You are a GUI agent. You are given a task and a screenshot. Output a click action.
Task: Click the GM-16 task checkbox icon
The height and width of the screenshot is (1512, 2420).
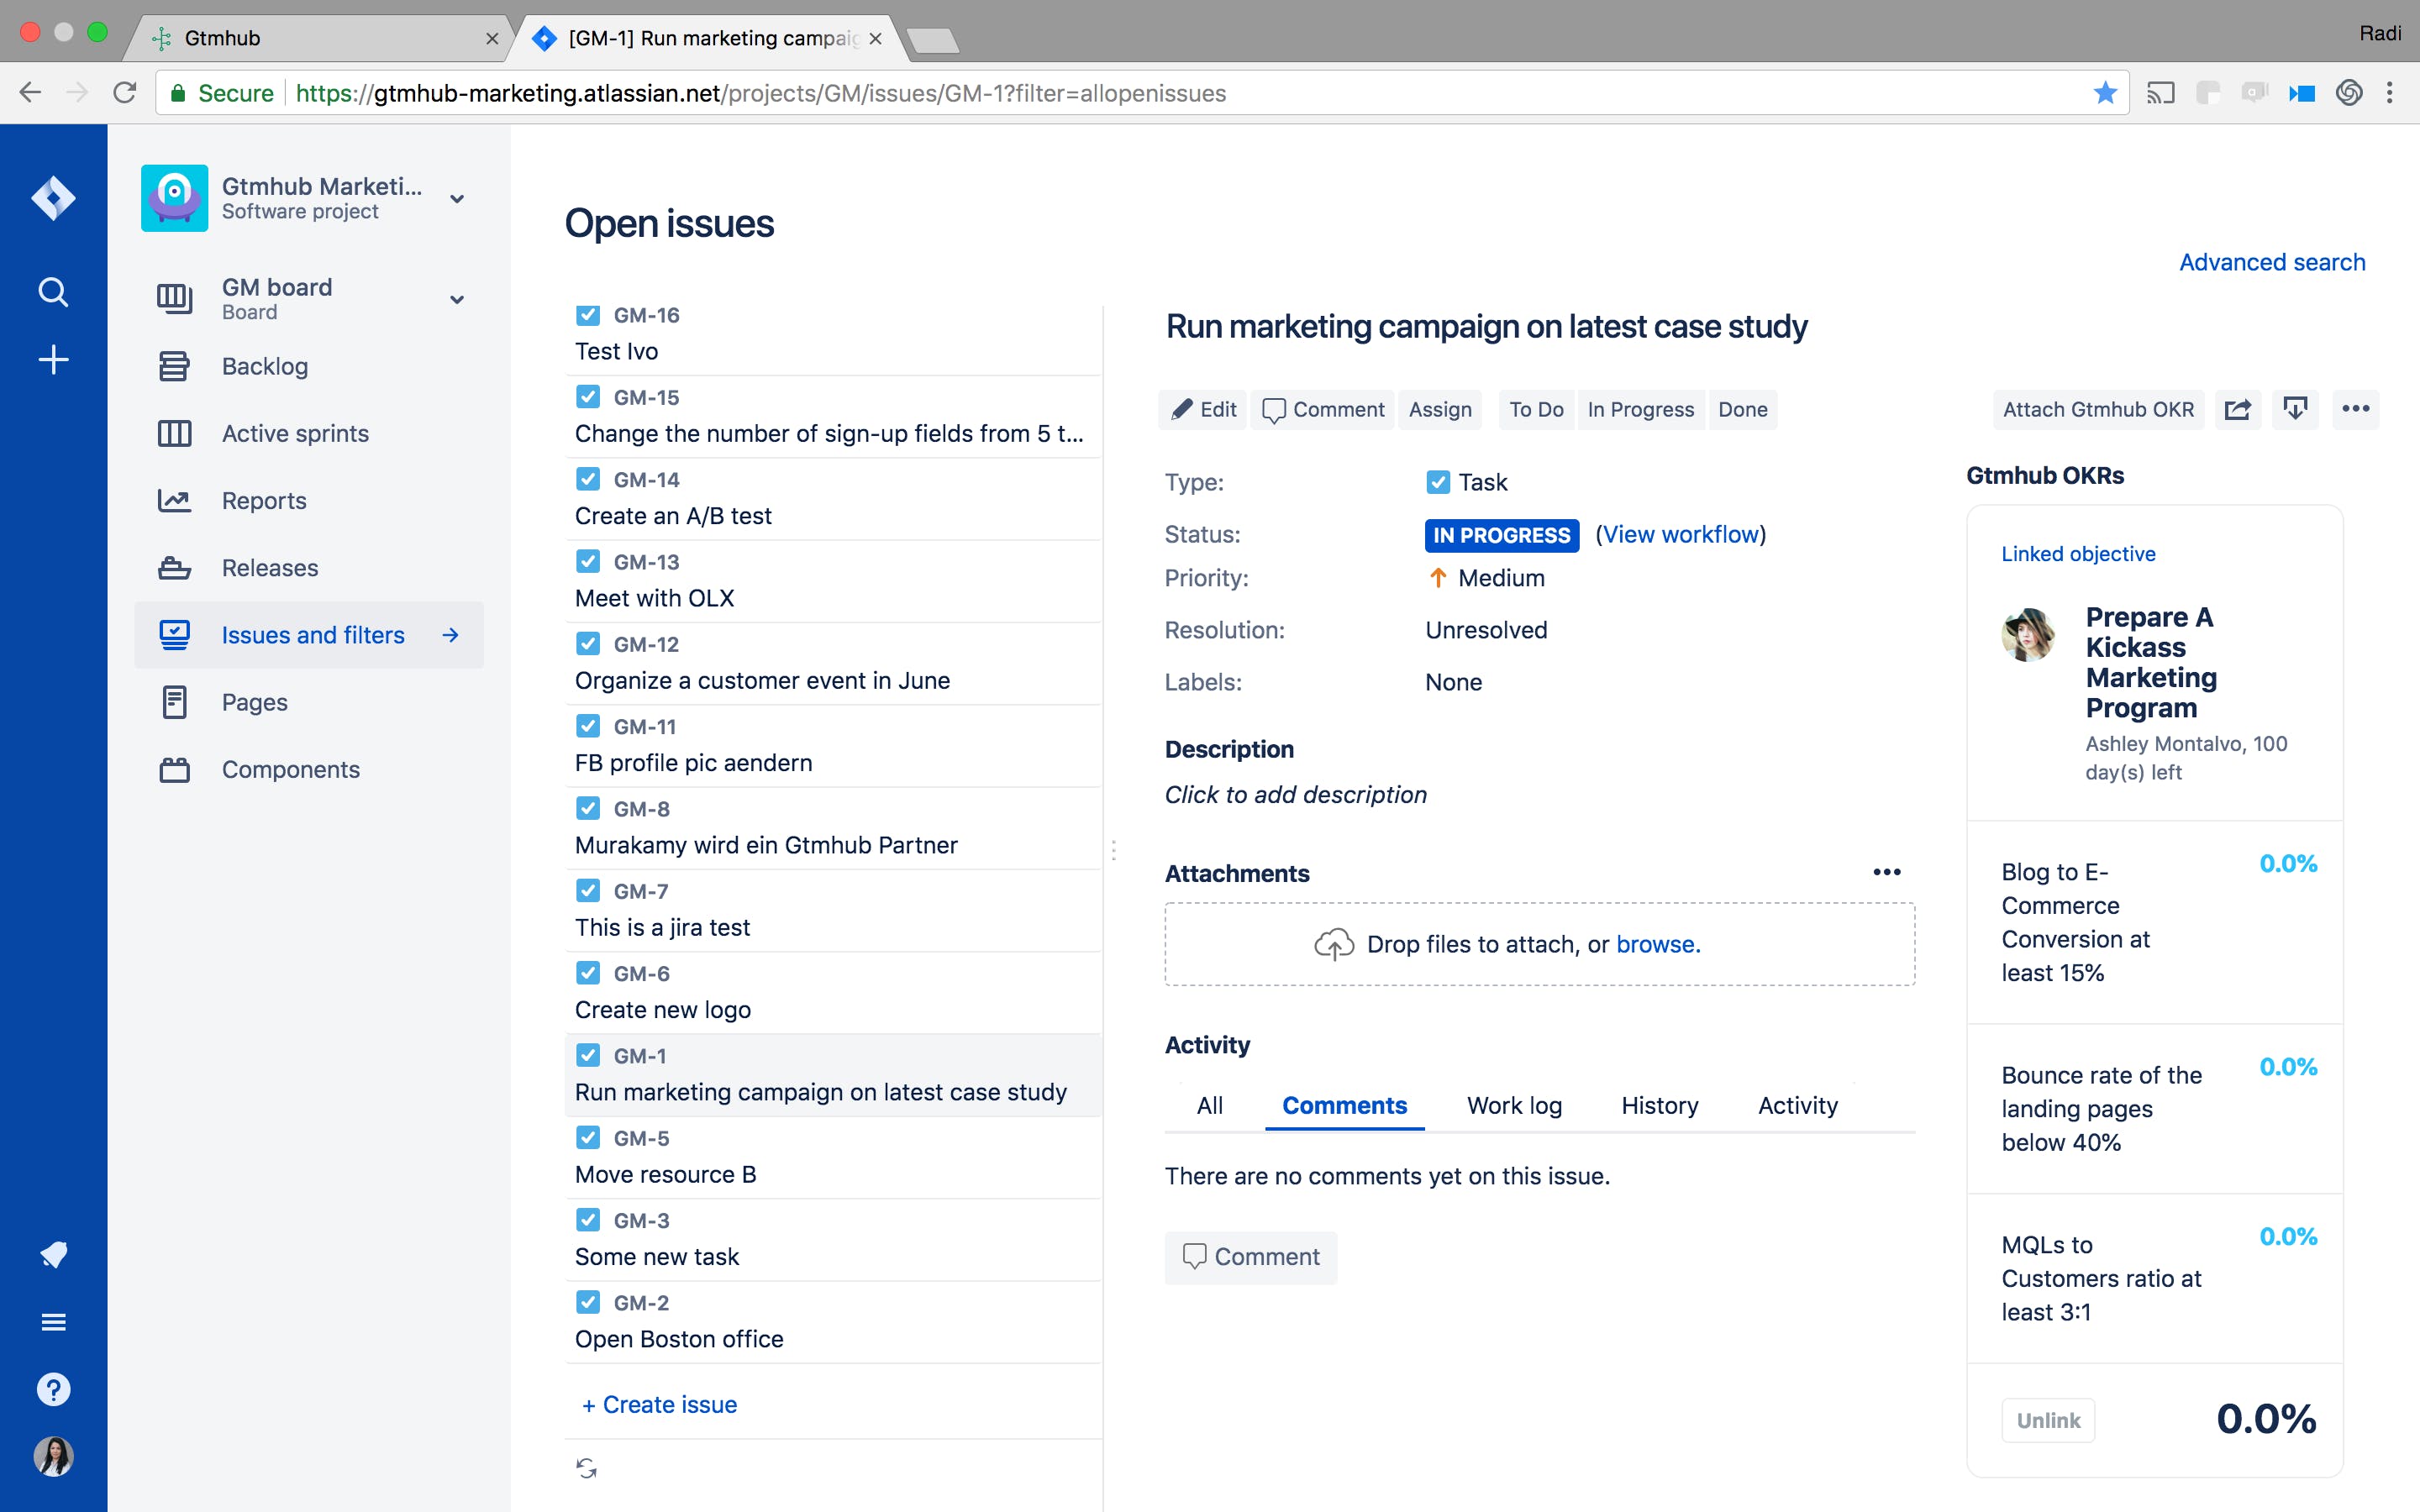point(588,315)
